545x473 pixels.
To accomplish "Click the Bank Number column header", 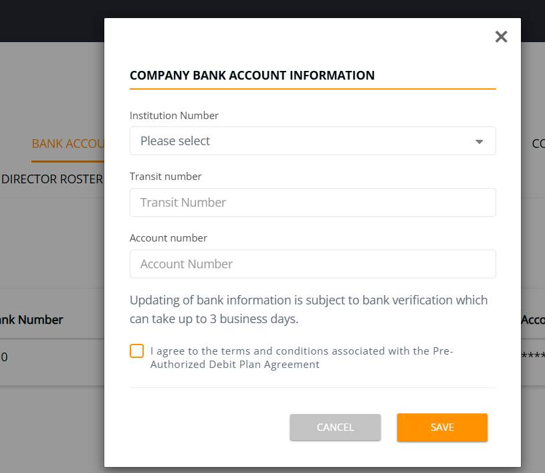I will point(31,320).
